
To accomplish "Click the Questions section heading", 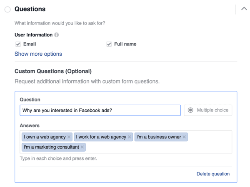I will (x=30, y=9).
